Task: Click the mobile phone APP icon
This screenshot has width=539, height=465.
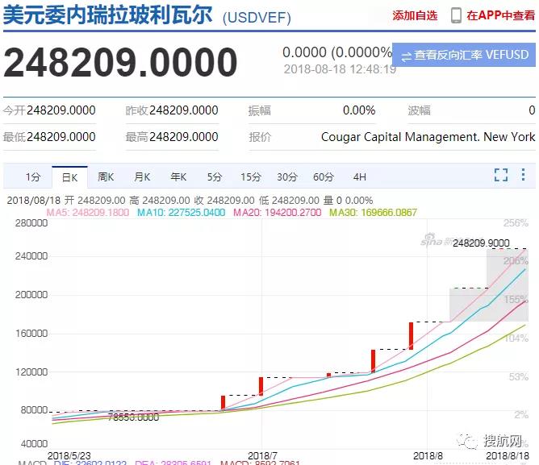Action: coord(456,15)
